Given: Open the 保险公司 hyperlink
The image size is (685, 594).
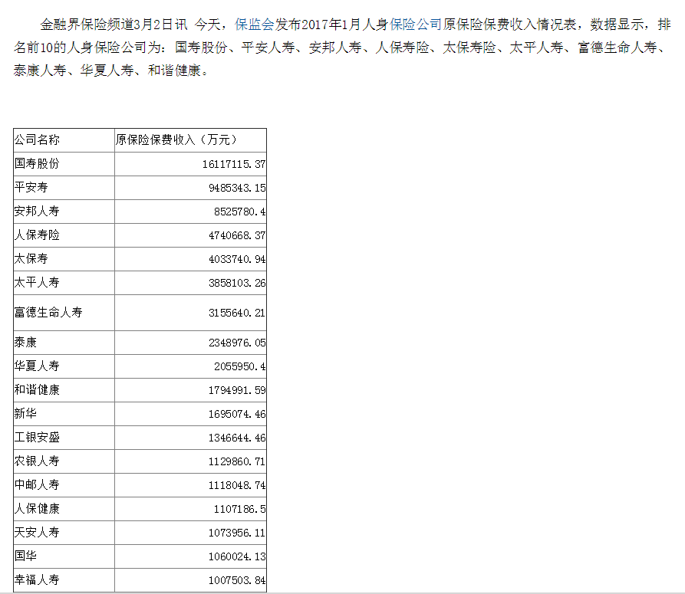Looking at the screenshot, I should pyautogui.click(x=416, y=25).
